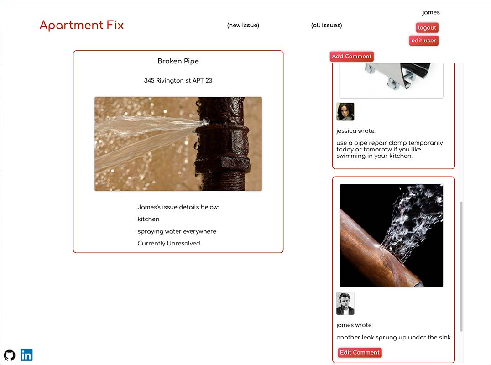Click the Currently Unresolved status text

coord(169,243)
